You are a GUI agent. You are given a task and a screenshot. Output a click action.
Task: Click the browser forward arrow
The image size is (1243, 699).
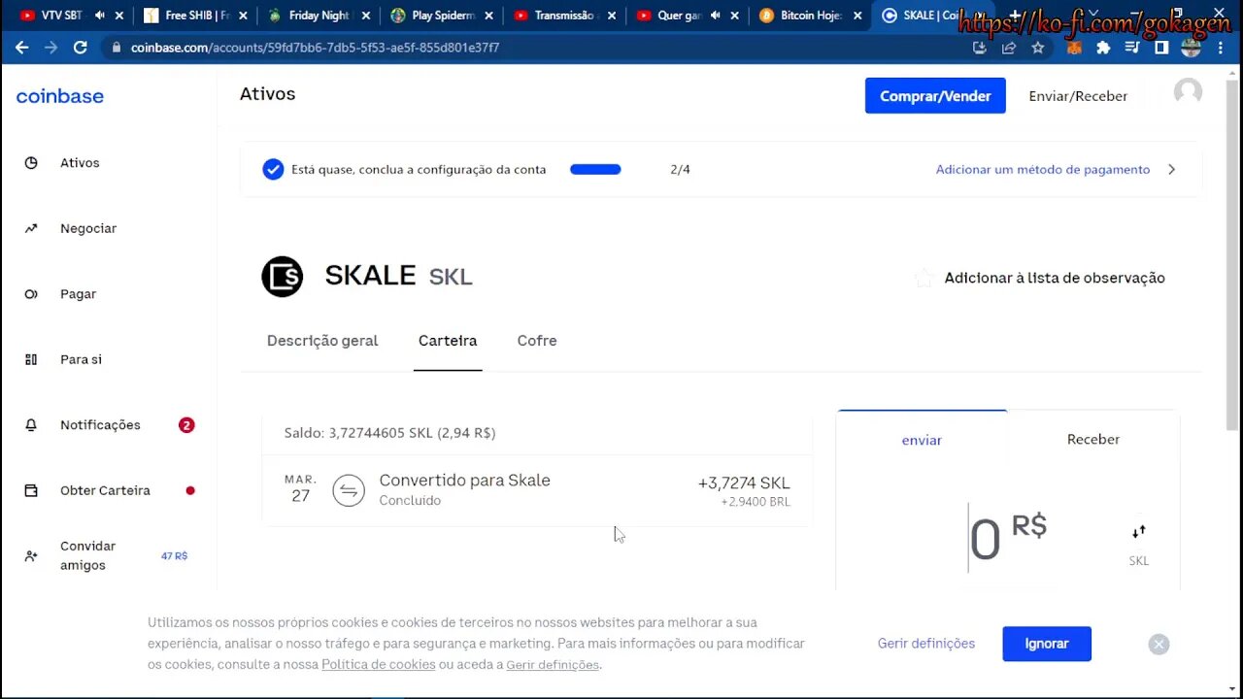click(x=50, y=47)
